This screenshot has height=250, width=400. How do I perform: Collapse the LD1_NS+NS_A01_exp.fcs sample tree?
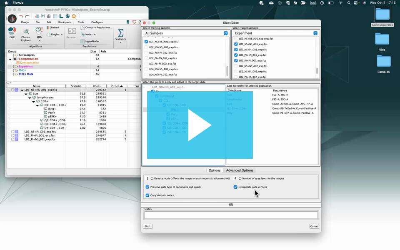coord(22,90)
